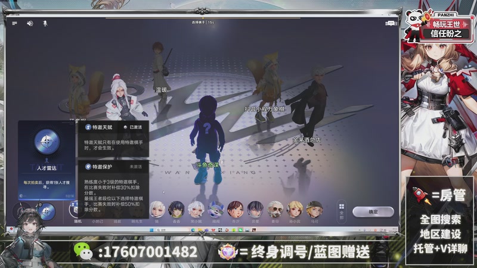The width and height of the screenshot is (477, 268).
Task: Select the blonde avatar labeled 孙小跃
Action: [295, 208]
